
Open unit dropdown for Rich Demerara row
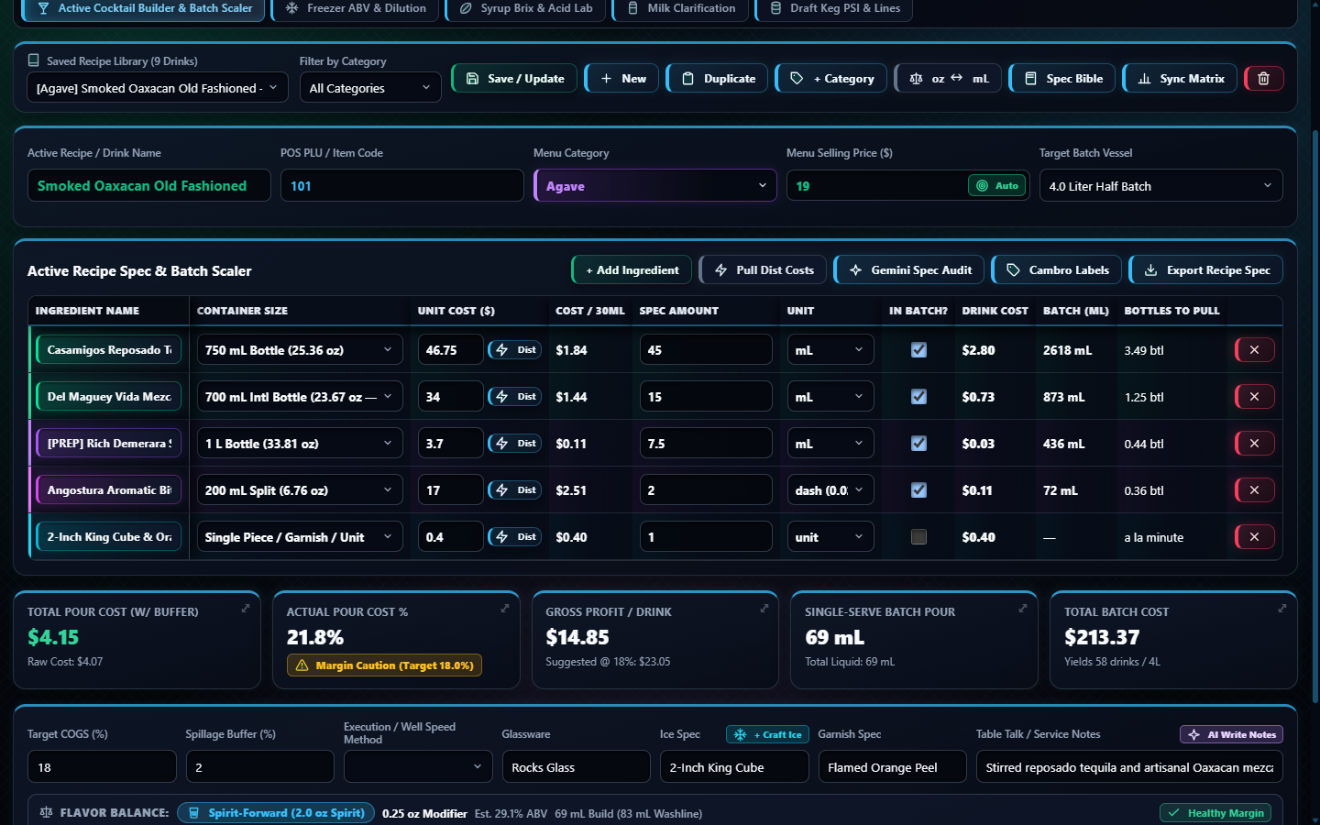830,444
